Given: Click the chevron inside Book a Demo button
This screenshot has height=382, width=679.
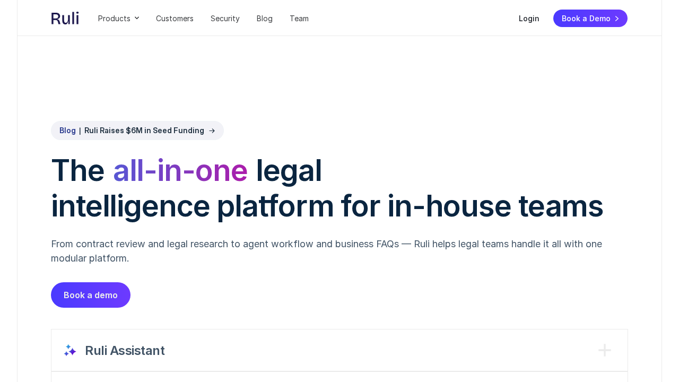Looking at the screenshot, I should pyautogui.click(x=617, y=18).
